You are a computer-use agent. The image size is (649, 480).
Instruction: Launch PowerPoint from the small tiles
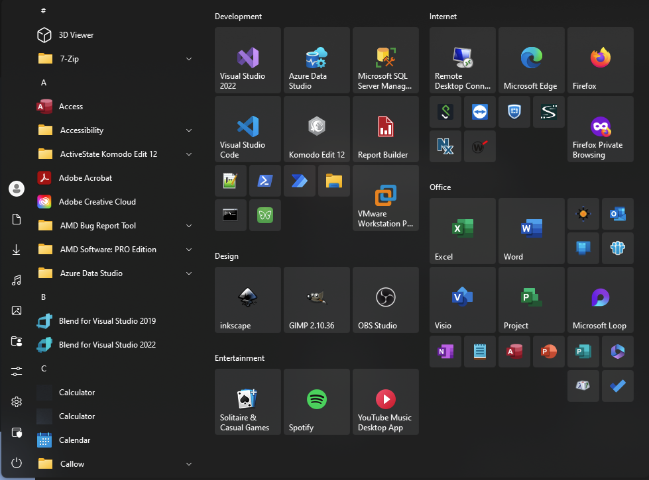(x=548, y=352)
